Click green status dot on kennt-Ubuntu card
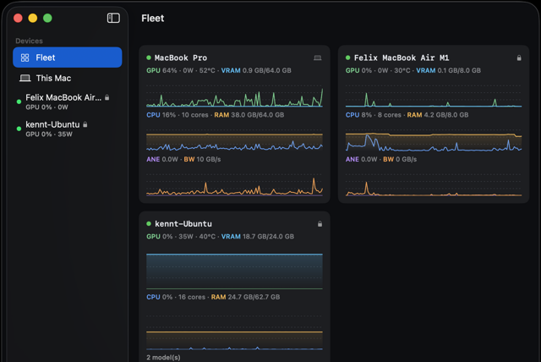 149,223
